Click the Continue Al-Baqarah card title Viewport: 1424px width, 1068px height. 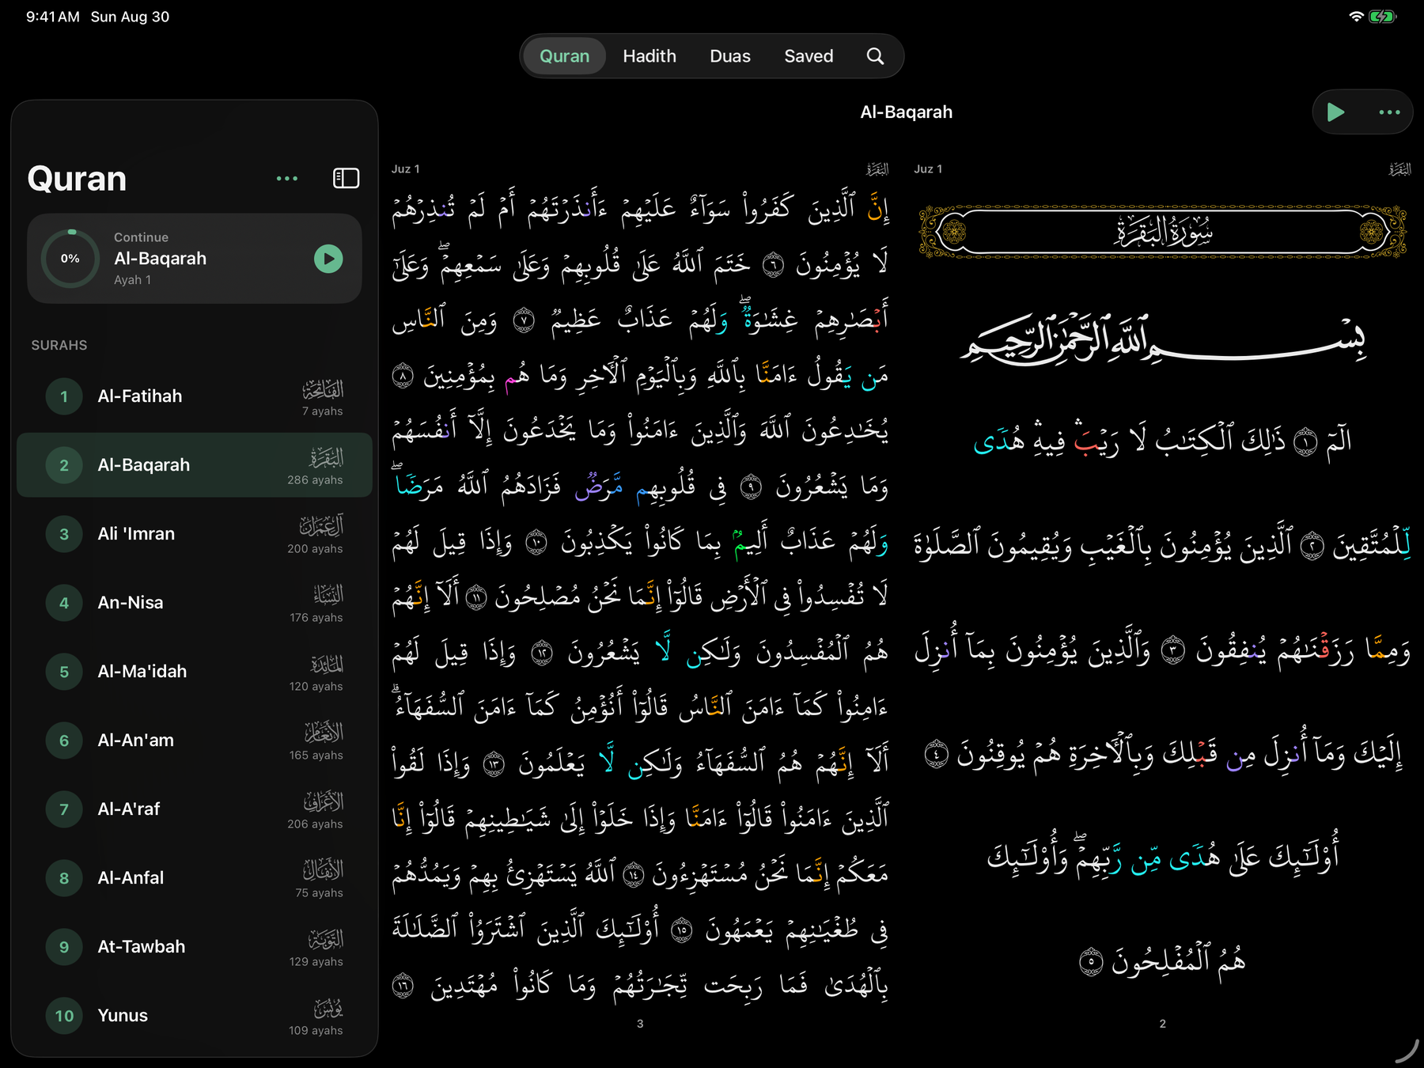pos(160,259)
